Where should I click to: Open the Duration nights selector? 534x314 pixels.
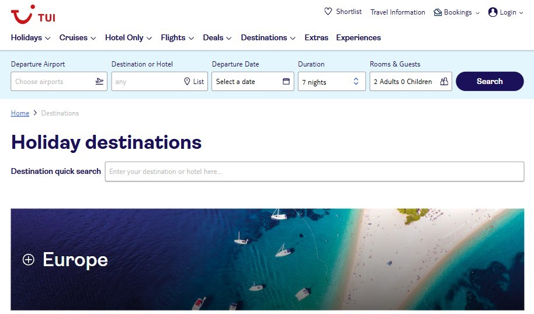click(332, 81)
